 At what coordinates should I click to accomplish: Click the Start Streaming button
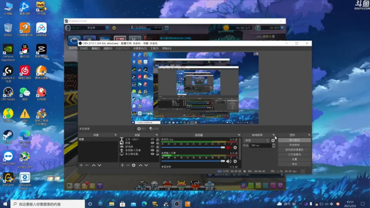pyautogui.click(x=294, y=140)
